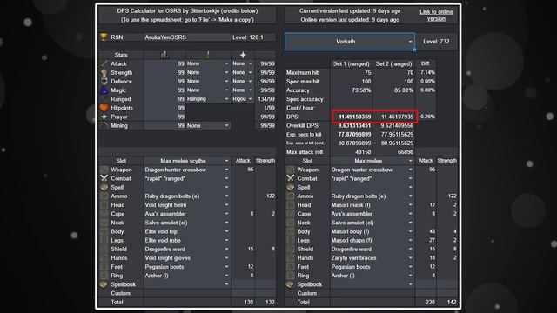The image size is (557, 313).
Task: Click the Mining pickaxe stat icon
Action: (x=104, y=125)
